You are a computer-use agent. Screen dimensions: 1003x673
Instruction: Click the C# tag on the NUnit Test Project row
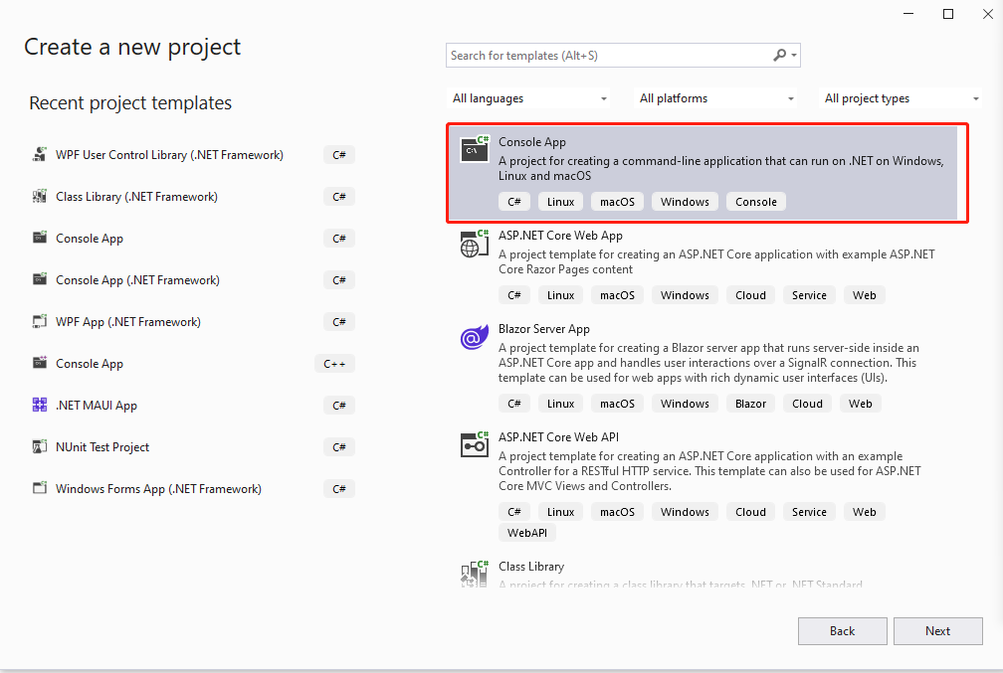click(339, 447)
